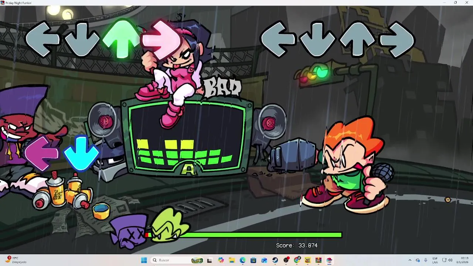This screenshot has width=473, height=266.
Task: Click the OneDrive cloud tray icon
Action: point(418,260)
